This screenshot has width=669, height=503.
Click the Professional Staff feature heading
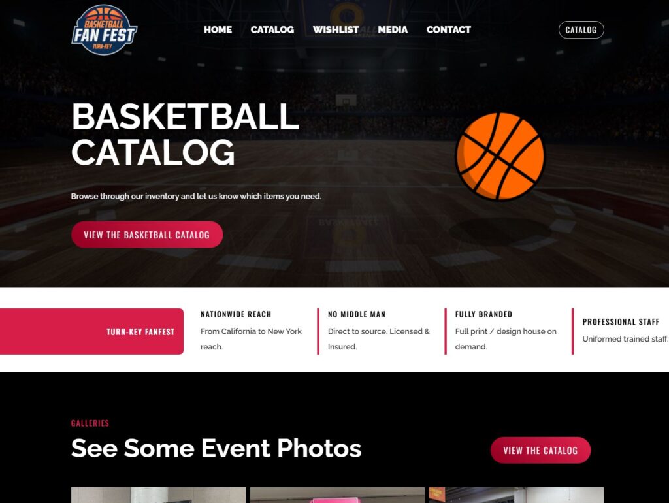[621, 322]
